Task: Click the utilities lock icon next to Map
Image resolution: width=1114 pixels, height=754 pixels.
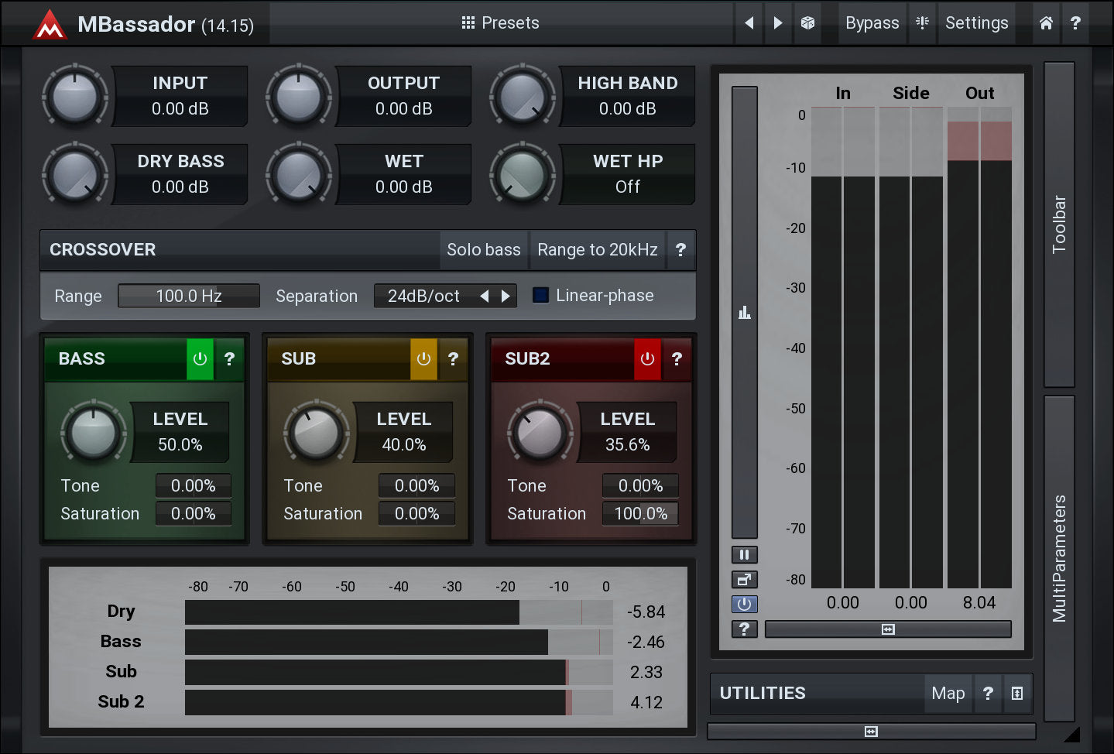Action: point(1017,694)
